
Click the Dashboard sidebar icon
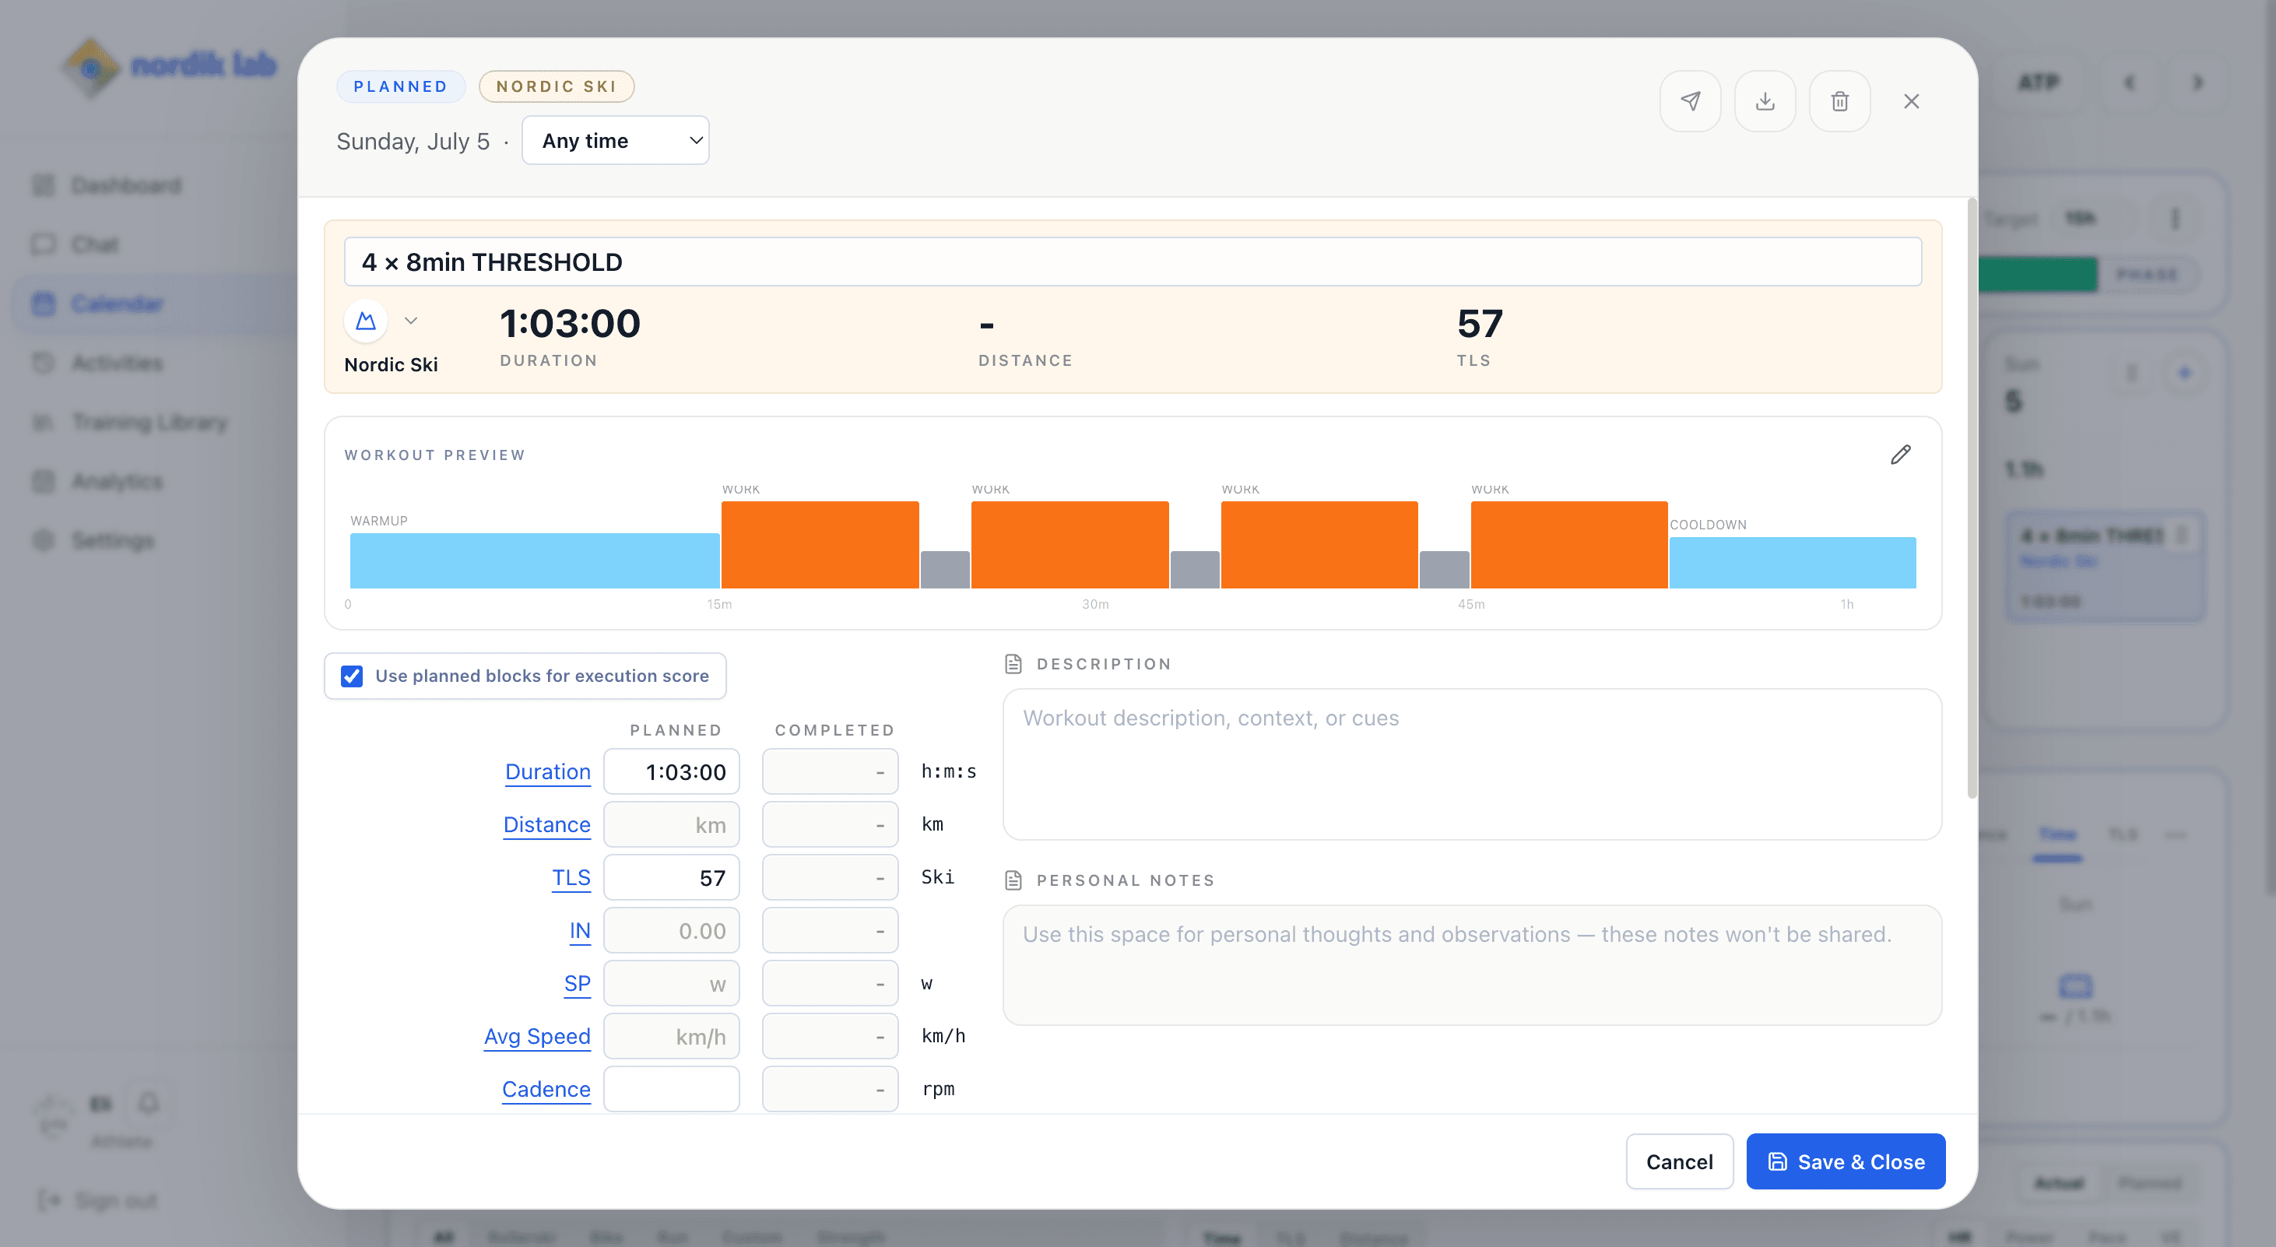tap(44, 184)
